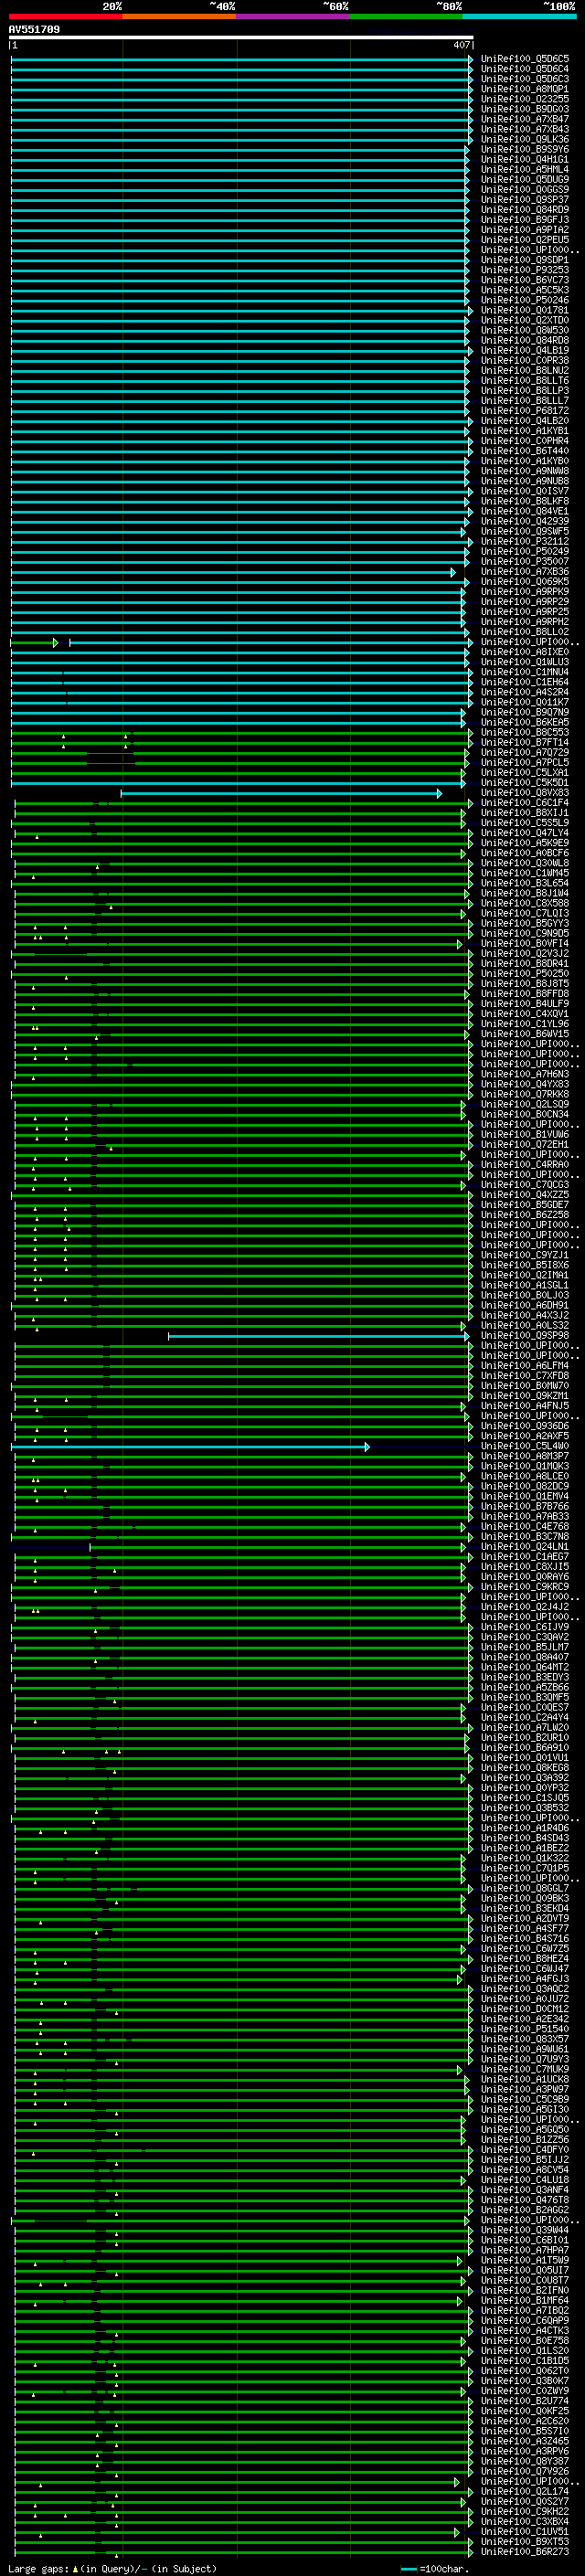The image size is (585, 2576).
Task: Click label UniRef100_Q01781
Action: (525, 310)
